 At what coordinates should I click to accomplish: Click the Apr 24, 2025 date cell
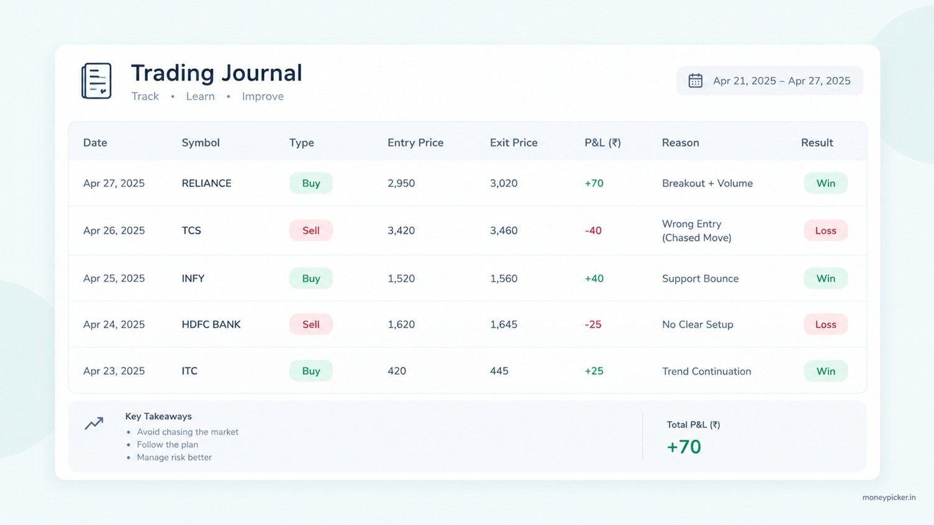tap(114, 324)
